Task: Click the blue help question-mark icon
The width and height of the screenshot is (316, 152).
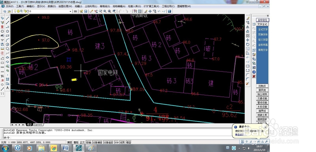Action: click(x=169, y=11)
